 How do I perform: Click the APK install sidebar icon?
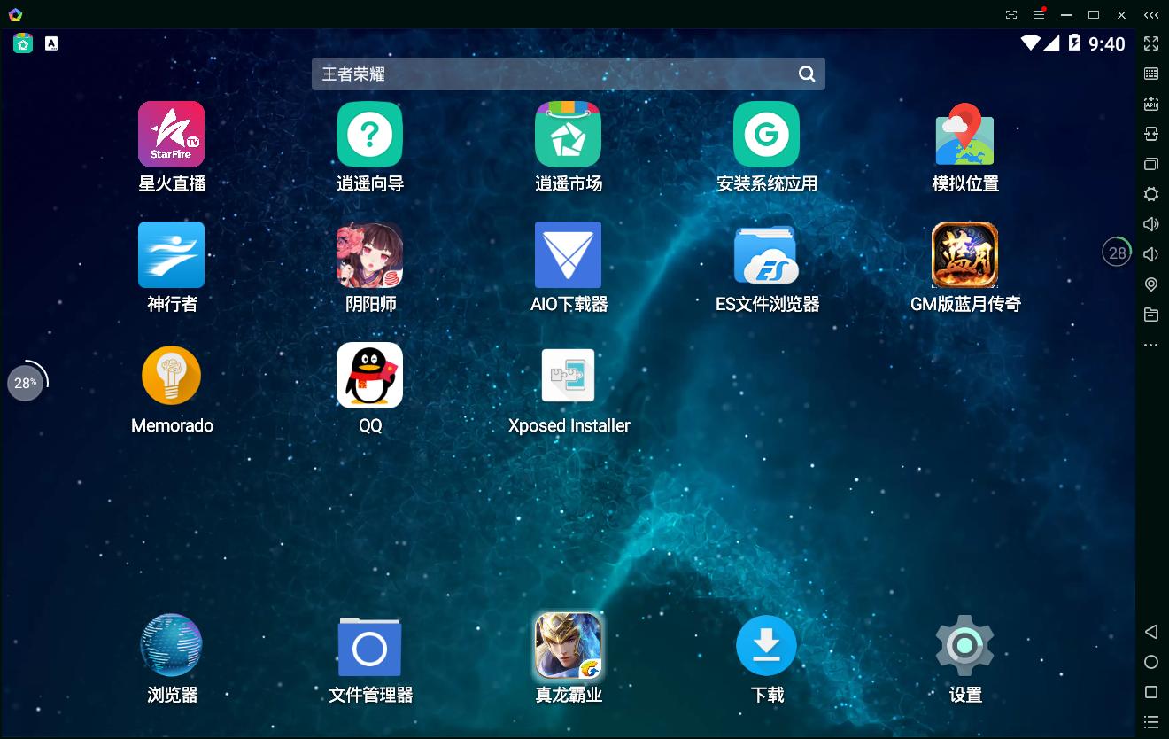(1151, 104)
